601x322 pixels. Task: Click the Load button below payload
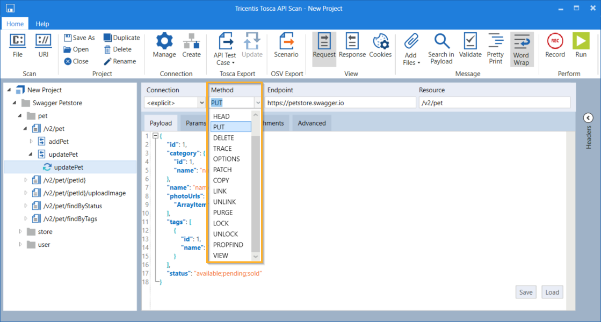click(552, 292)
